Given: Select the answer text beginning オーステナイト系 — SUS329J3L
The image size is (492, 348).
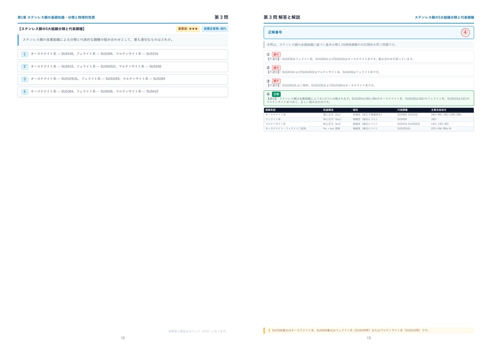Looking at the screenshot, I should pyautogui.click(x=98, y=79).
